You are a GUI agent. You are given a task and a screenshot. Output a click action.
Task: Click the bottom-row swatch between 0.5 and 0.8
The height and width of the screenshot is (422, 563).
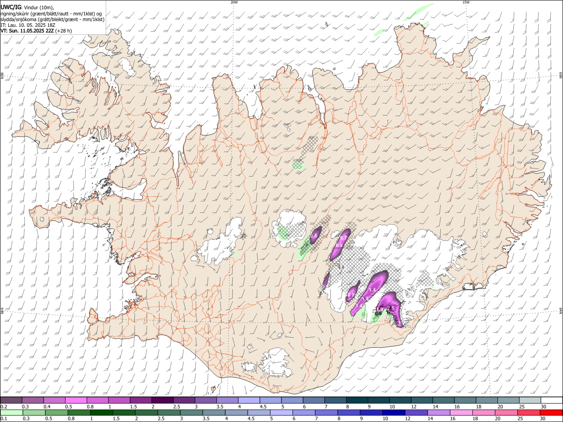point(56,412)
